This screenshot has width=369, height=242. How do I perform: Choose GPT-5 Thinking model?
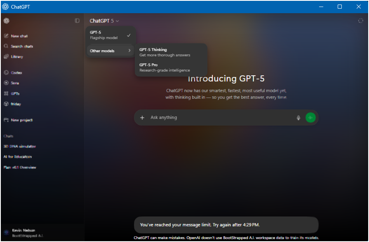tap(171, 52)
